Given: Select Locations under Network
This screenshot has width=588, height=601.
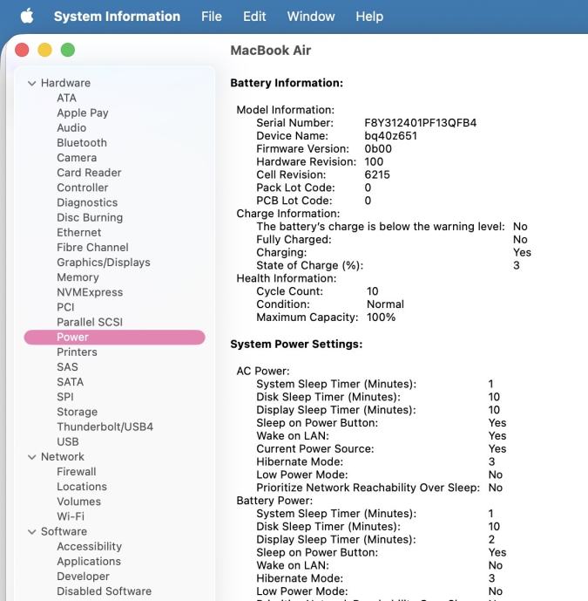Looking at the screenshot, I should point(82,487).
